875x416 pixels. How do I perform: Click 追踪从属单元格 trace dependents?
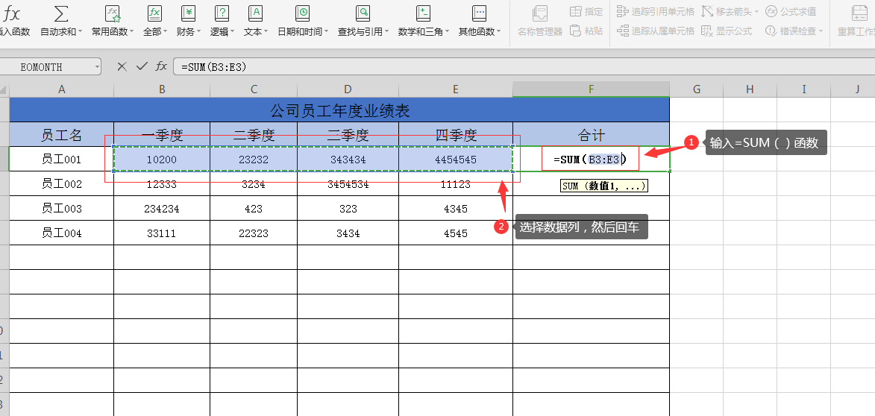pyautogui.click(x=656, y=31)
